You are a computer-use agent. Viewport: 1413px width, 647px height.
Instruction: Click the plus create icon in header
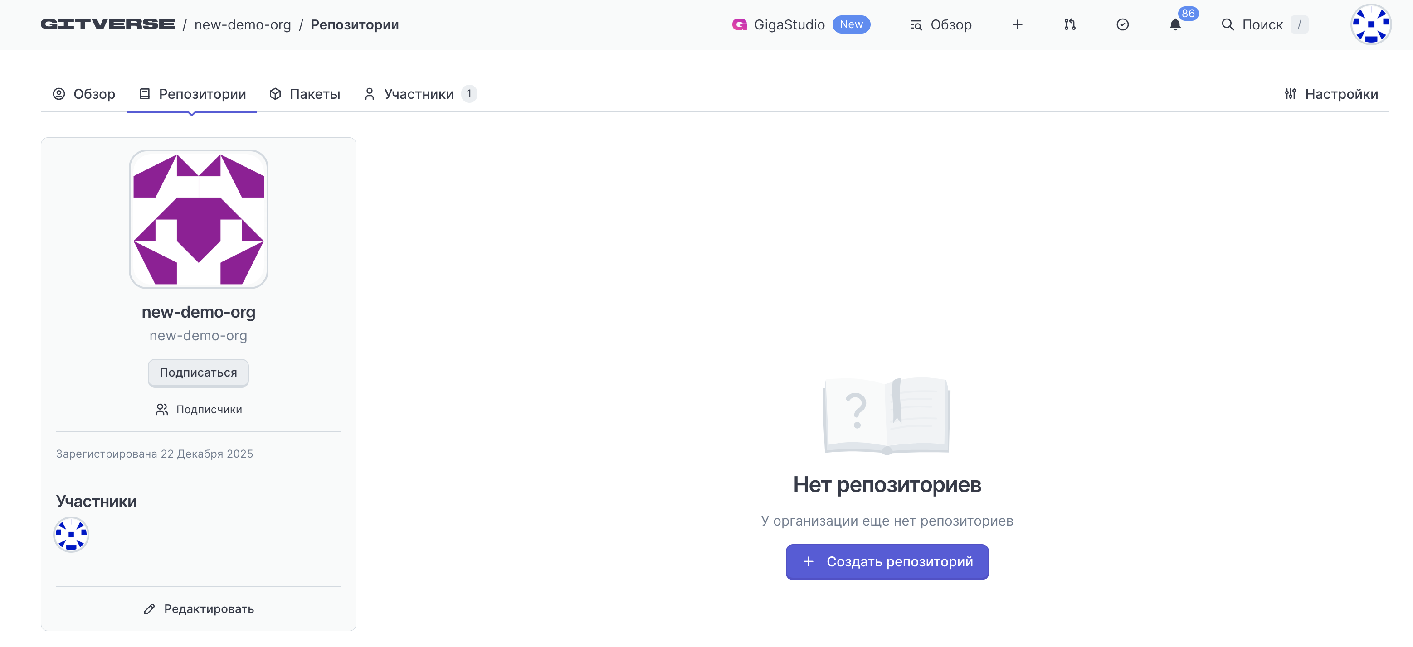pos(1017,24)
